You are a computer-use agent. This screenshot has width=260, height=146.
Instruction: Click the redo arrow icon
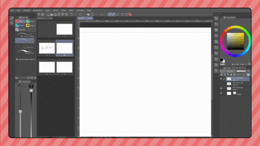pos(76,14)
